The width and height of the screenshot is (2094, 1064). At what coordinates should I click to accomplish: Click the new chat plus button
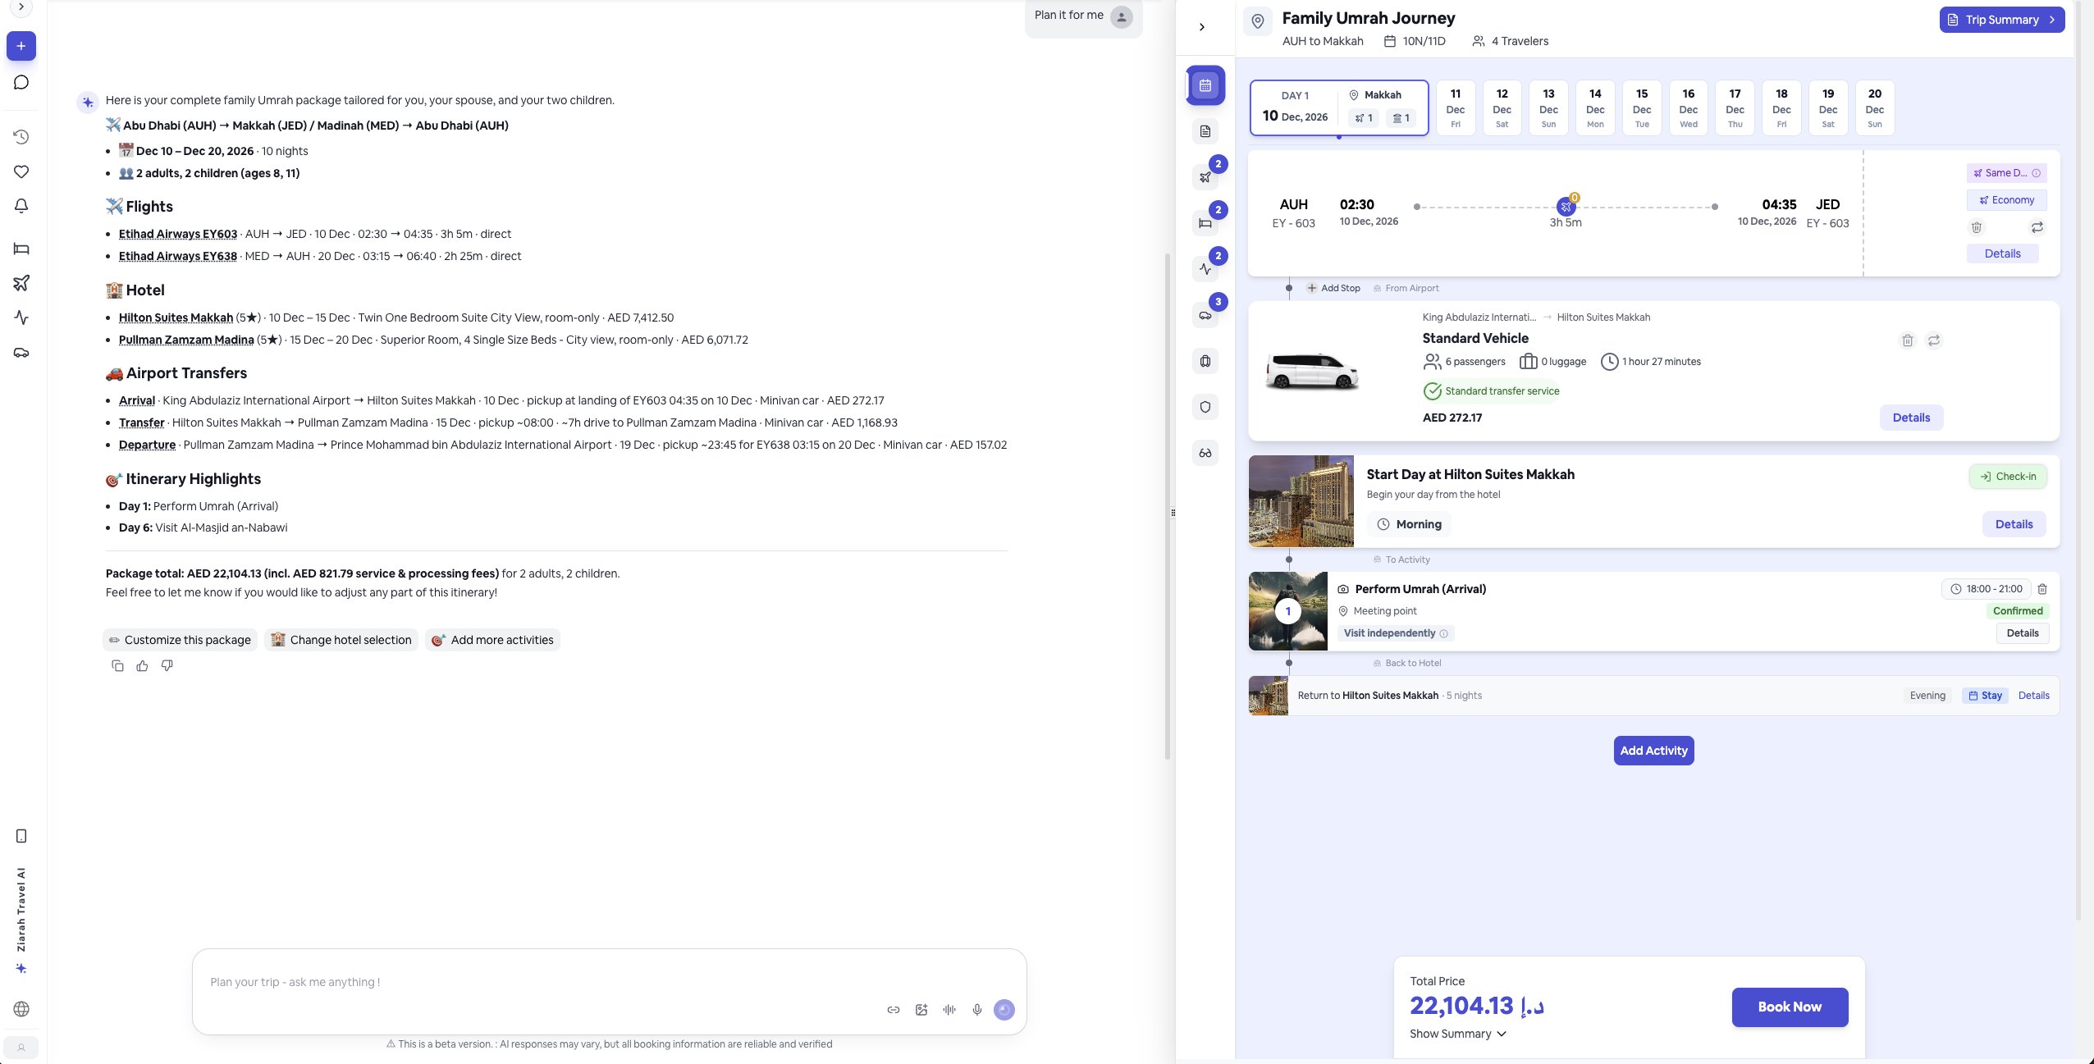21,46
